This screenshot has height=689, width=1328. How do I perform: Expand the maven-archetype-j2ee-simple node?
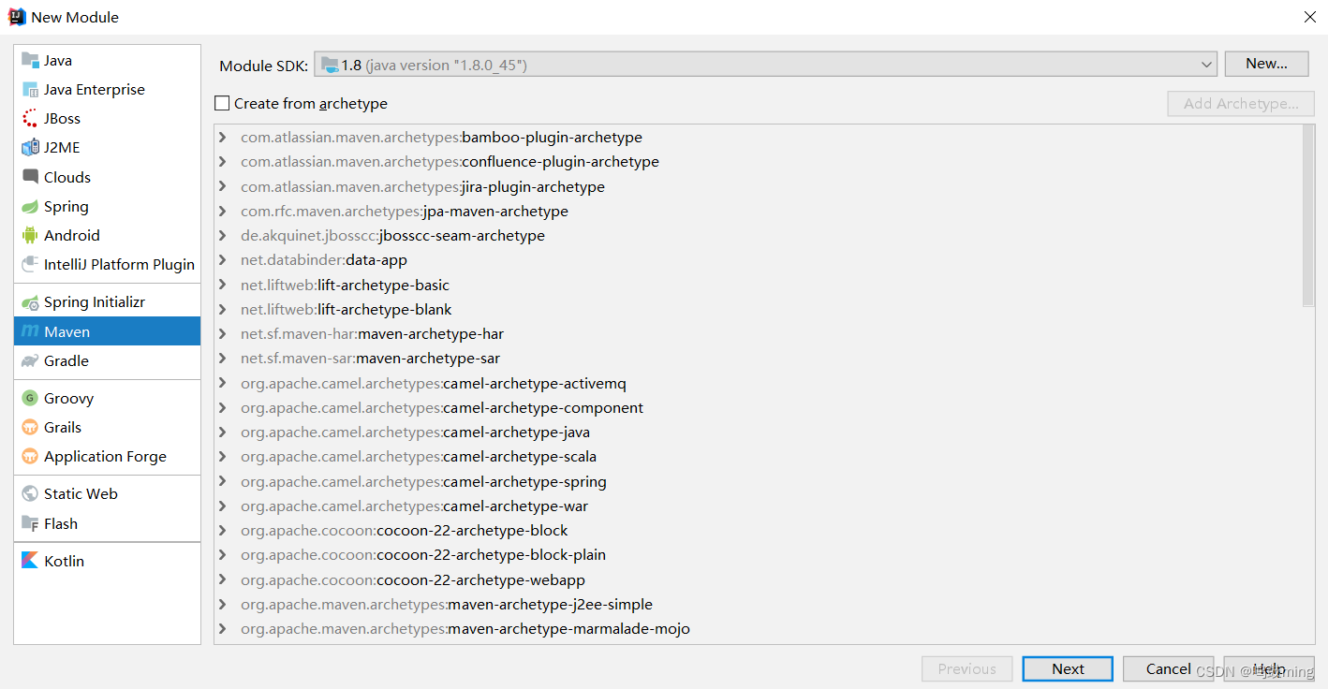(223, 605)
